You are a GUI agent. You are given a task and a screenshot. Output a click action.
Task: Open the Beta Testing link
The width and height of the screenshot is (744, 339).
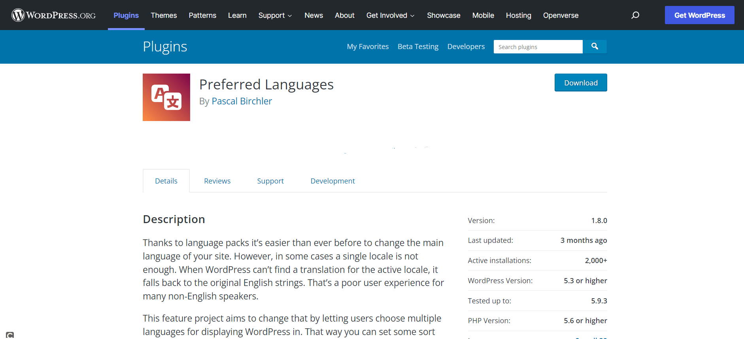(x=418, y=47)
